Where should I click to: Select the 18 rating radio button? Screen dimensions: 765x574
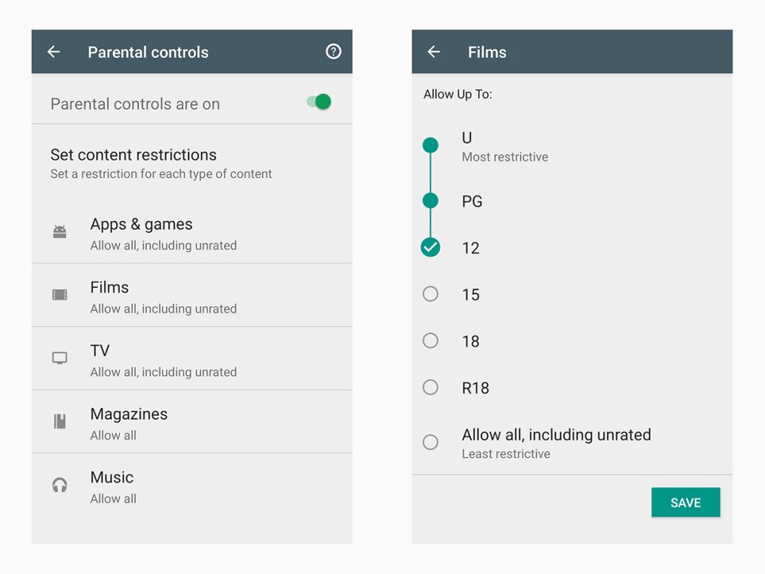430,341
